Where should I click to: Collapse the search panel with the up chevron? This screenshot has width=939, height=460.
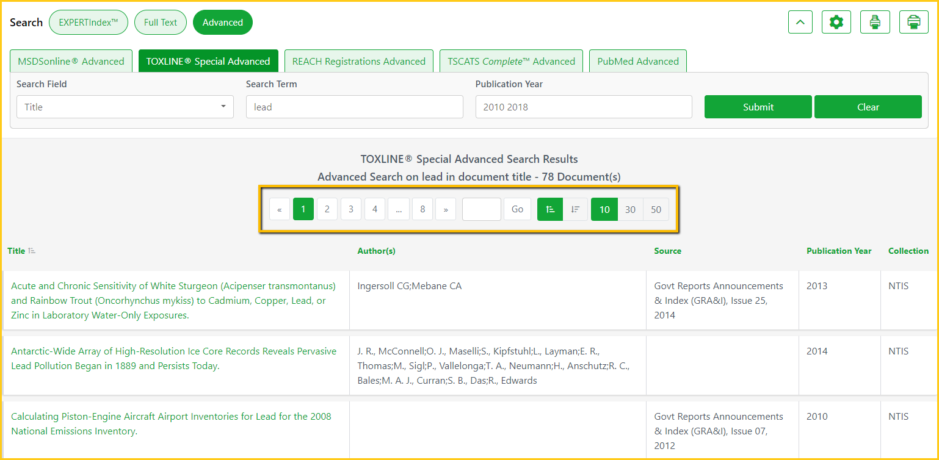(x=800, y=23)
